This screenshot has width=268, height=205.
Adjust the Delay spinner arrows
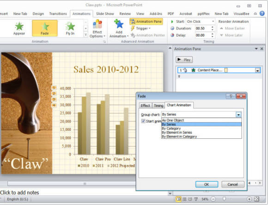click(x=213, y=35)
